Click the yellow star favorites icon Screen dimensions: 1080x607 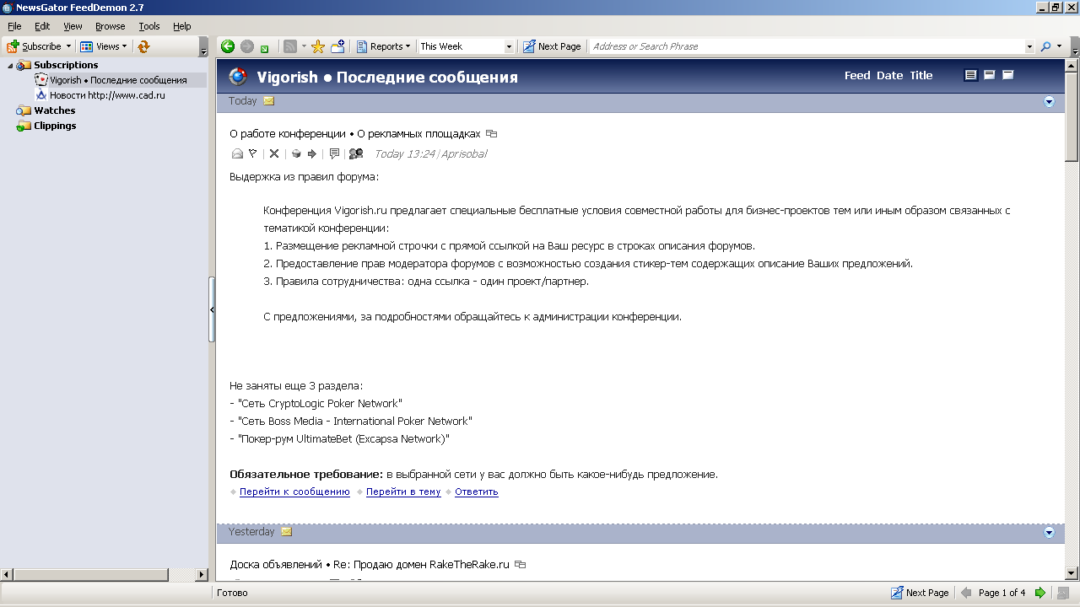click(x=318, y=46)
